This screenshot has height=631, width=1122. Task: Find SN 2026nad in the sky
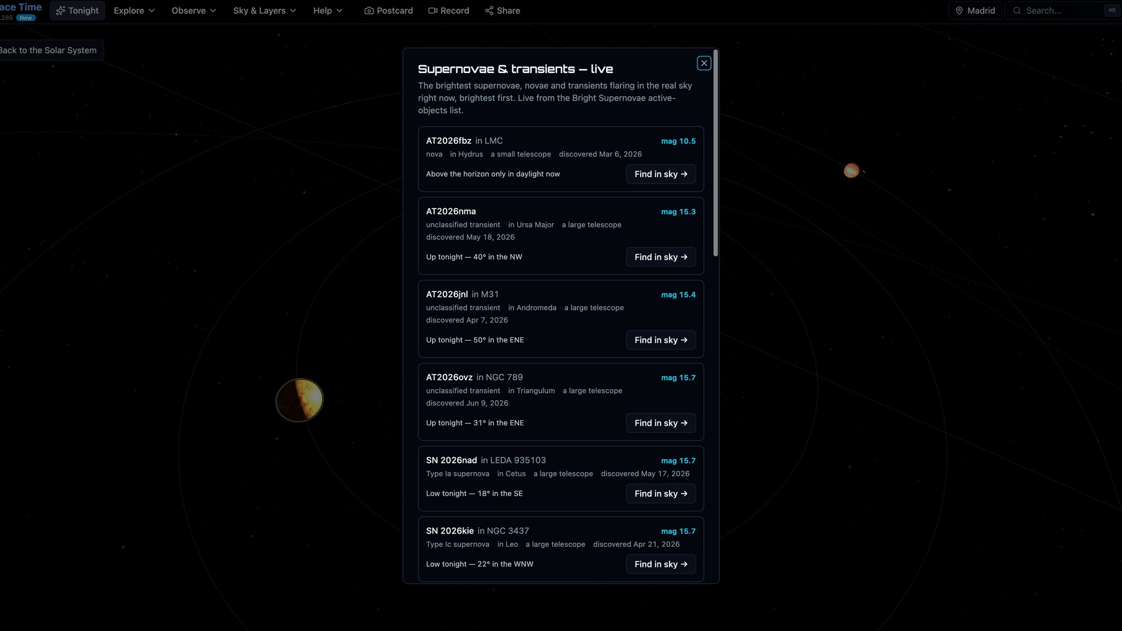click(x=661, y=494)
